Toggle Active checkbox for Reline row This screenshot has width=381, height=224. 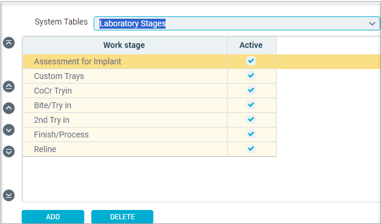click(x=251, y=149)
